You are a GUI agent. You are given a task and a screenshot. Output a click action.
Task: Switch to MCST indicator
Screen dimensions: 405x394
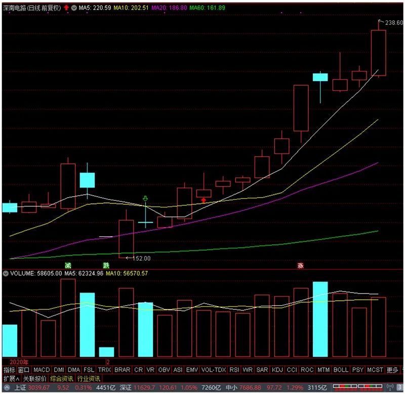375,370
